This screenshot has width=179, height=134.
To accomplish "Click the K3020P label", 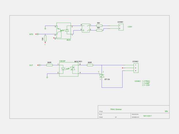I will [x=62, y=61].
